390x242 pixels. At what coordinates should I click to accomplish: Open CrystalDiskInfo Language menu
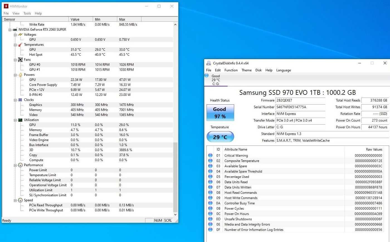pyautogui.click(x=284, y=70)
